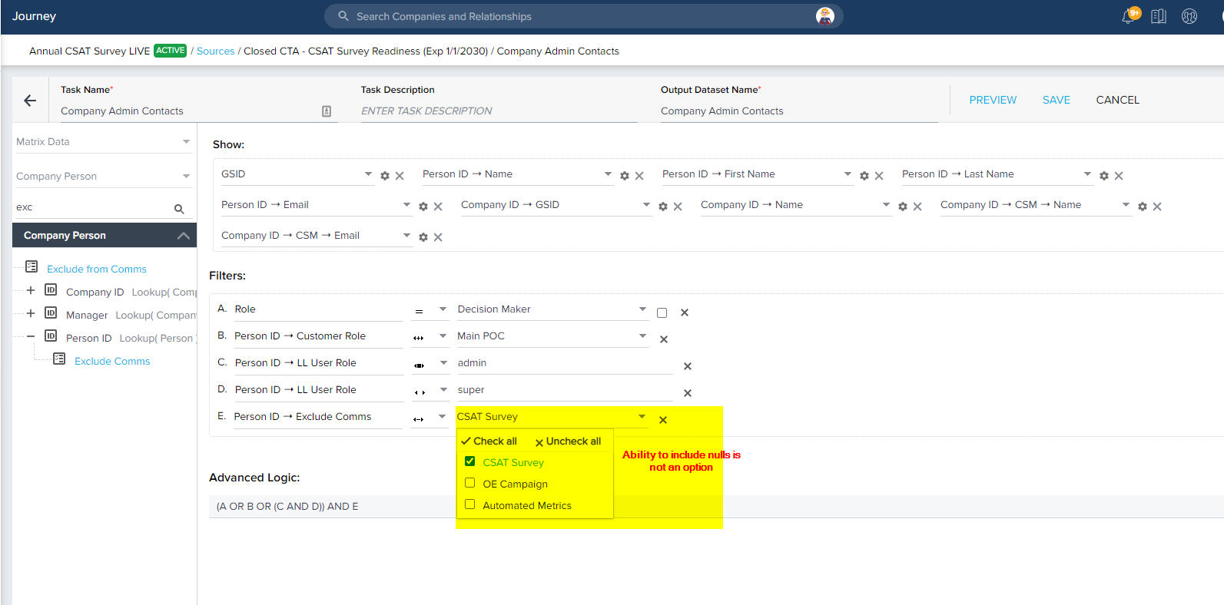Click the PREVIEW button
Viewport: 1224px width, 605px height.
(x=993, y=100)
